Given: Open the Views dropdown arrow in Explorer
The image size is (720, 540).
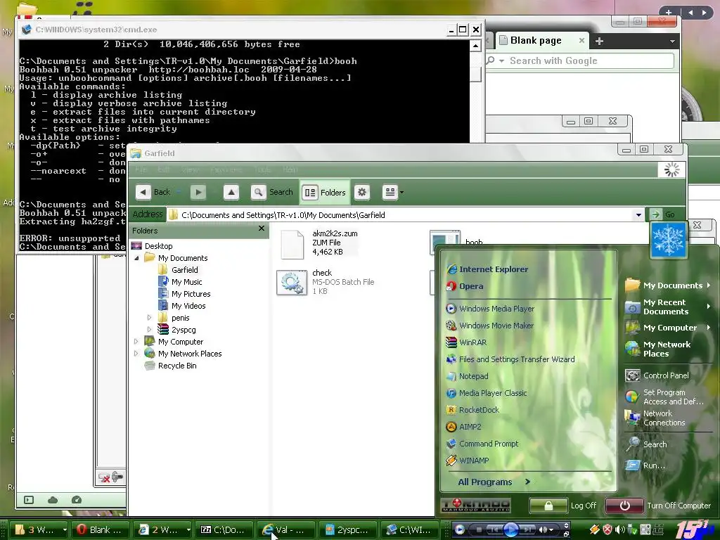Looking at the screenshot, I should coord(401,193).
